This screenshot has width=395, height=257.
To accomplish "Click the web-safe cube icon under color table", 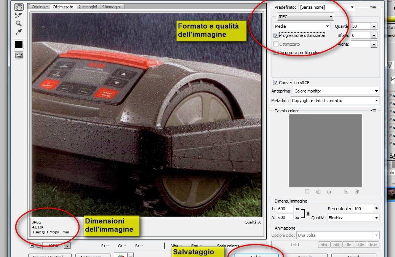I will click(318, 192).
